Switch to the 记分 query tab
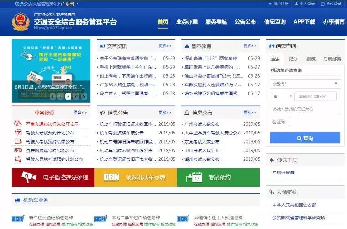Screen dimensions: 347x229 [293, 59]
